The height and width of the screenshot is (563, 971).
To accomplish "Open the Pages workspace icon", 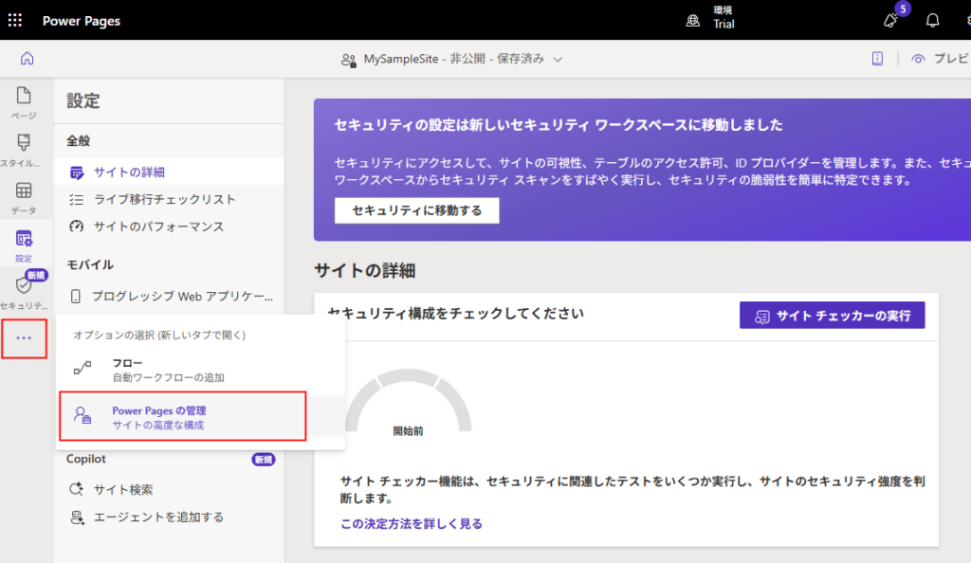I will click(x=24, y=102).
